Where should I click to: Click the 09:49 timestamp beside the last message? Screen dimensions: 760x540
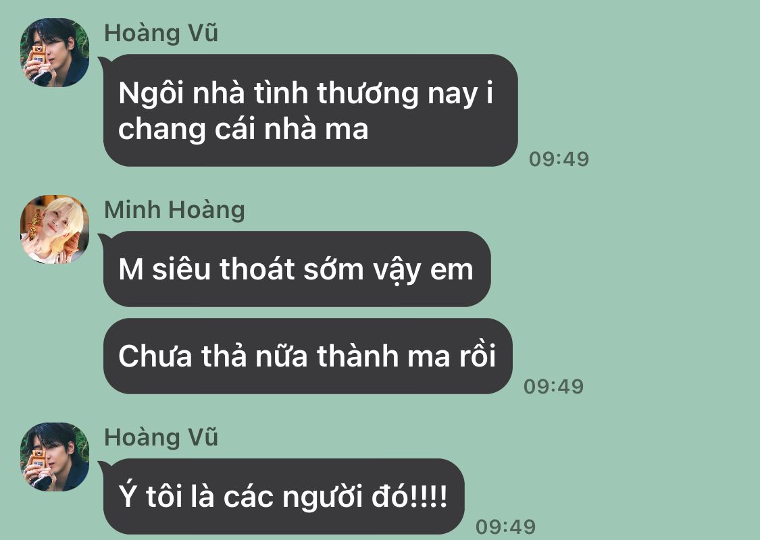(505, 527)
